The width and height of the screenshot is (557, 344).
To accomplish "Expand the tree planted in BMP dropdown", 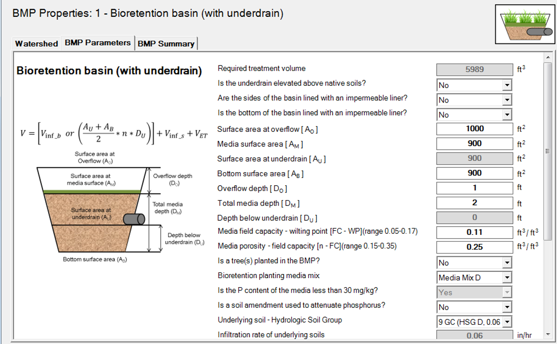I will (506, 263).
